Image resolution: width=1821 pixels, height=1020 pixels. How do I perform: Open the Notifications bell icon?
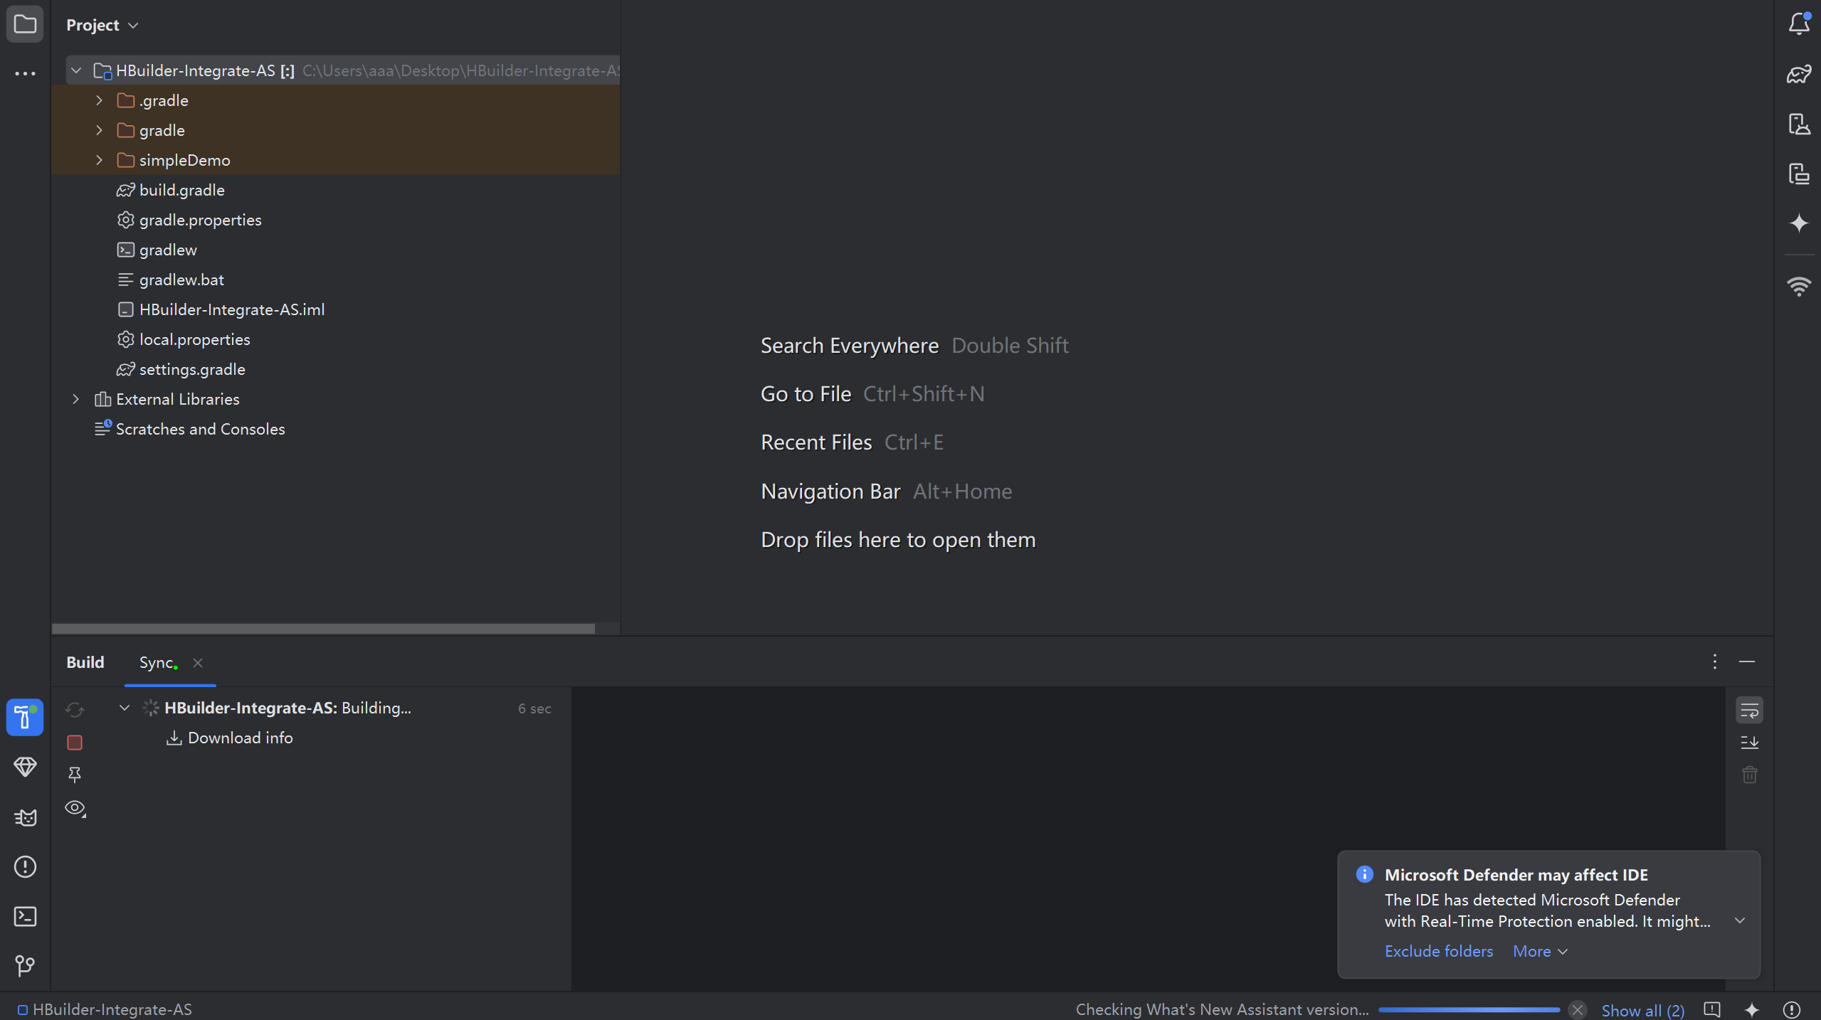(1798, 24)
